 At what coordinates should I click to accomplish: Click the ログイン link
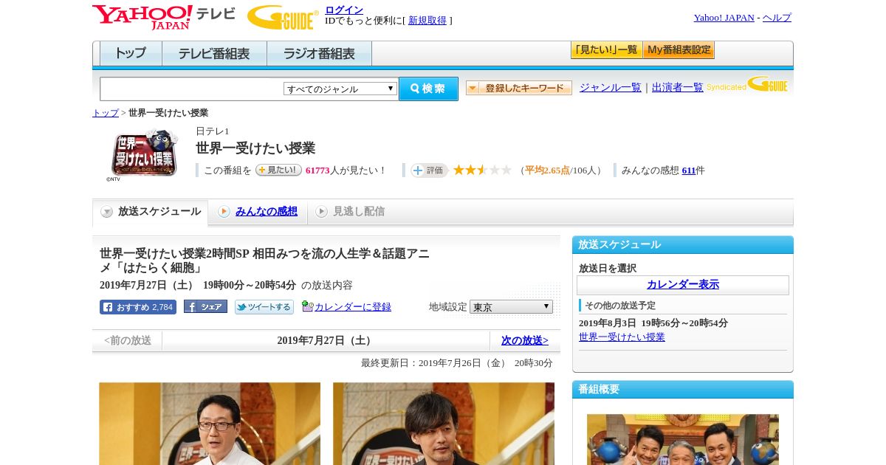click(344, 10)
